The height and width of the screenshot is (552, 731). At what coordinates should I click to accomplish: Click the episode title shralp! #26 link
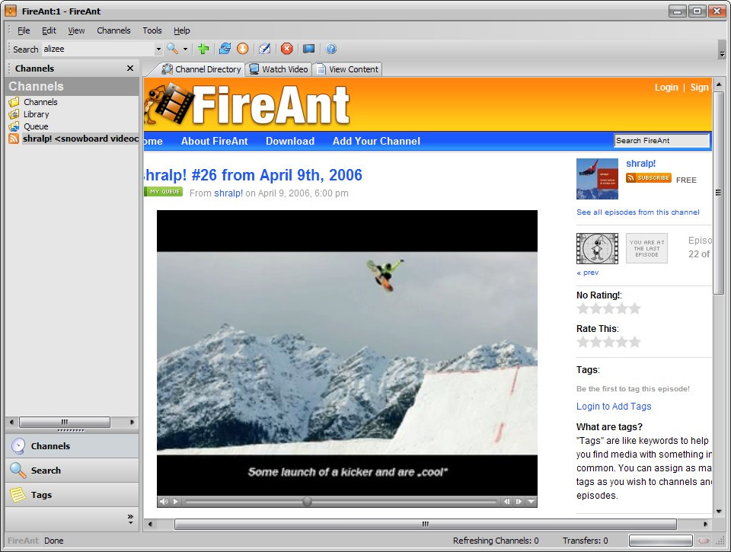(253, 175)
